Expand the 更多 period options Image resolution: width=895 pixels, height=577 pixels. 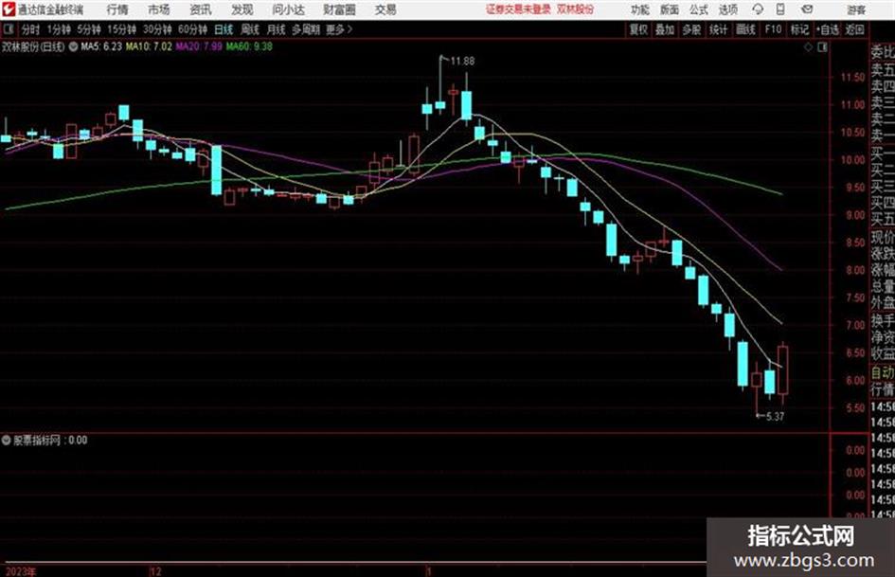339,29
